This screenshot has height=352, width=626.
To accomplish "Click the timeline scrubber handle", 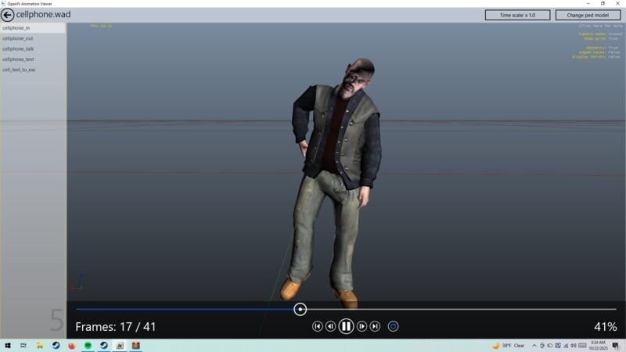I will [x=300, y=310].
